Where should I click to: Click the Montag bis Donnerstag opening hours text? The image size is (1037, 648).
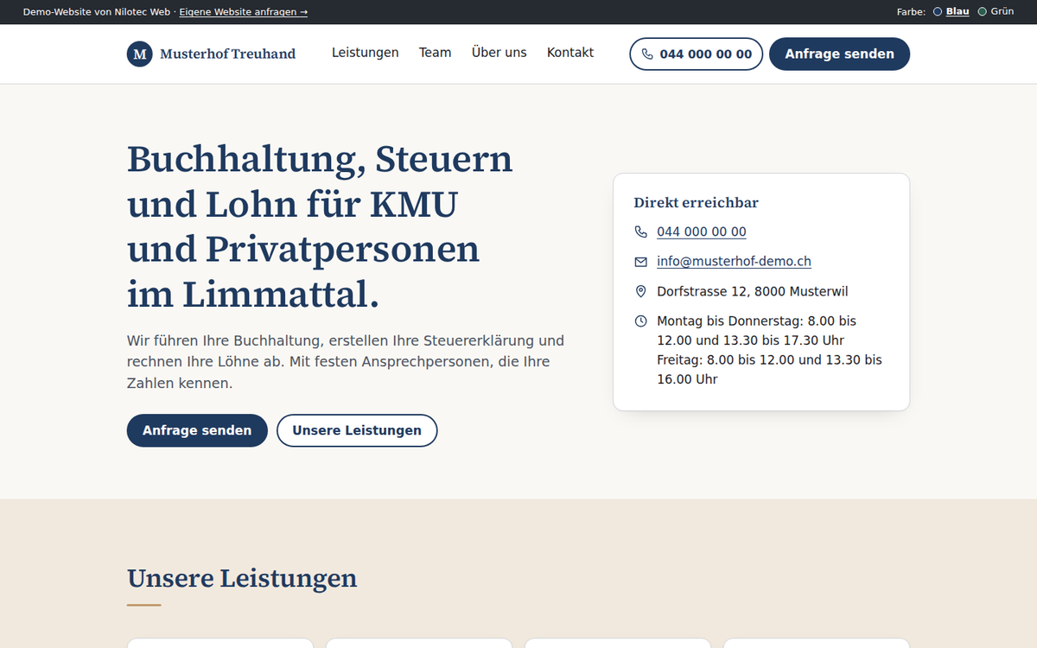click(769, 350)
